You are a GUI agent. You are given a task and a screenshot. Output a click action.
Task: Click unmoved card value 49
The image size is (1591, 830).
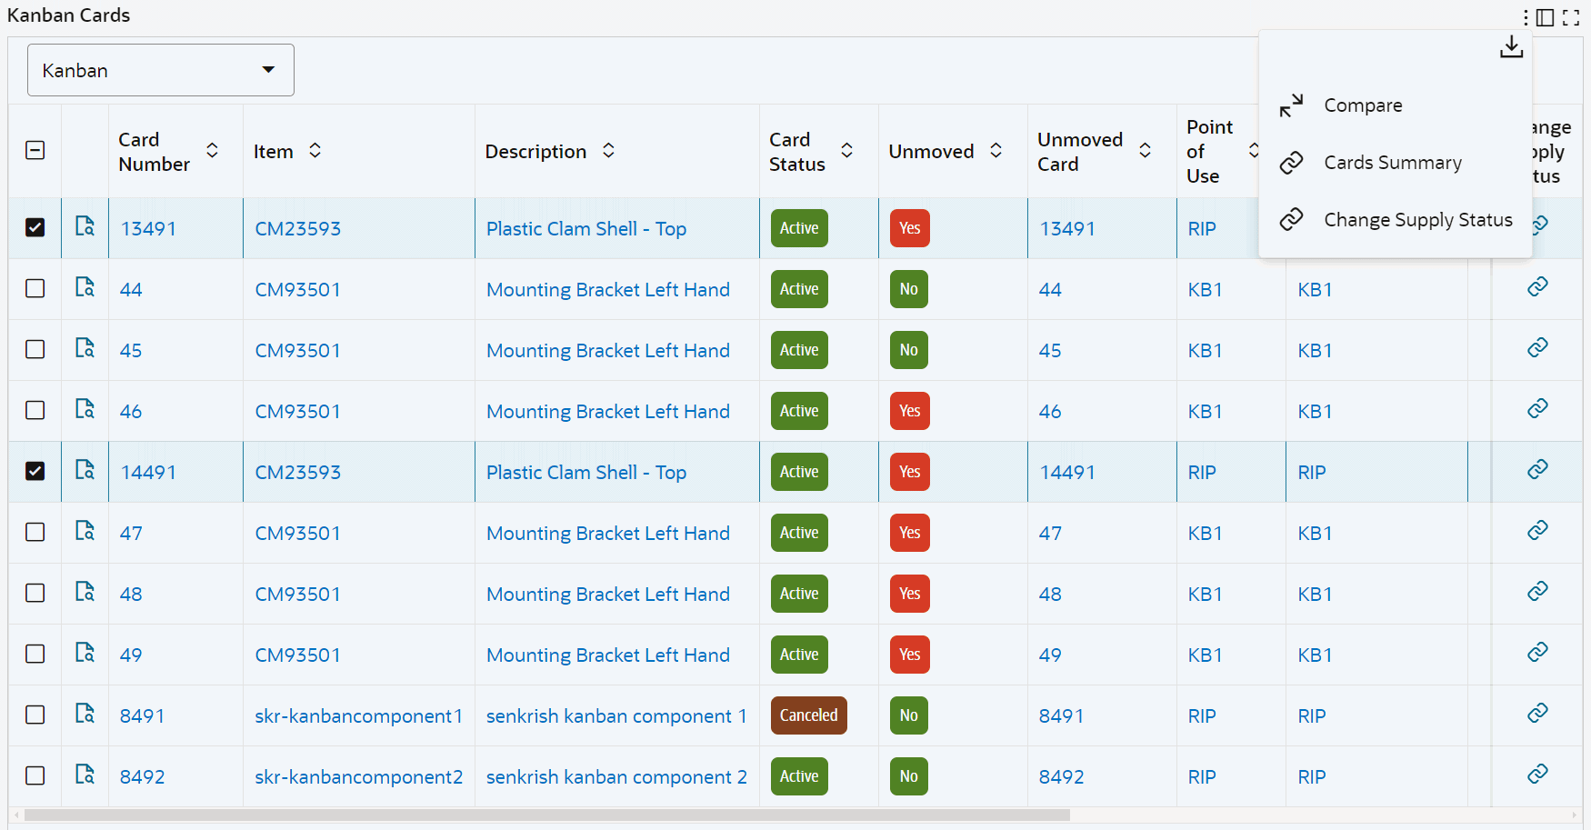coord(1050,655)
